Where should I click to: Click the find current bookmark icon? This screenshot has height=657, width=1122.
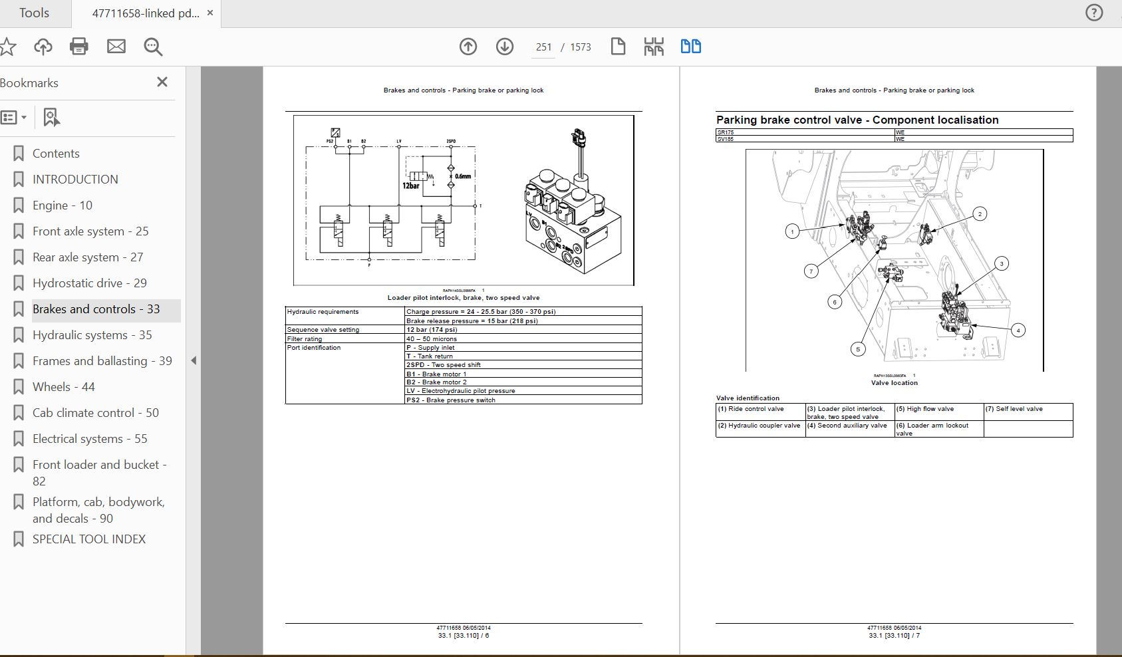click(51, 118)
